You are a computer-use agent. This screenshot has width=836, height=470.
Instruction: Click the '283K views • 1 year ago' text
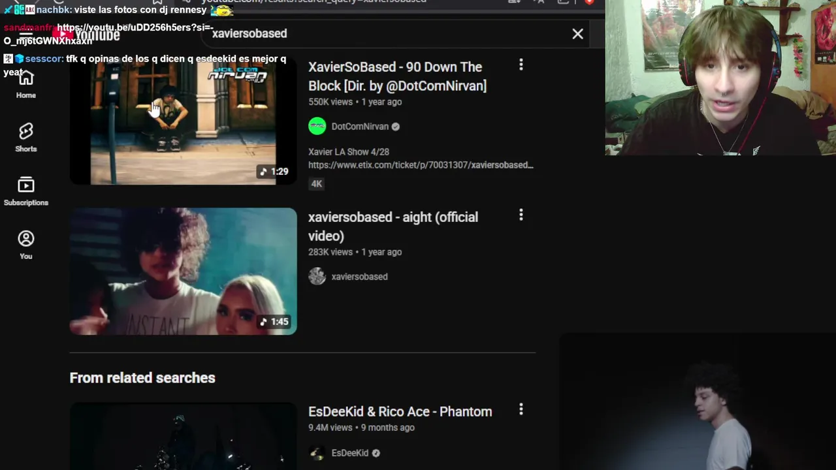pos(355,252)
